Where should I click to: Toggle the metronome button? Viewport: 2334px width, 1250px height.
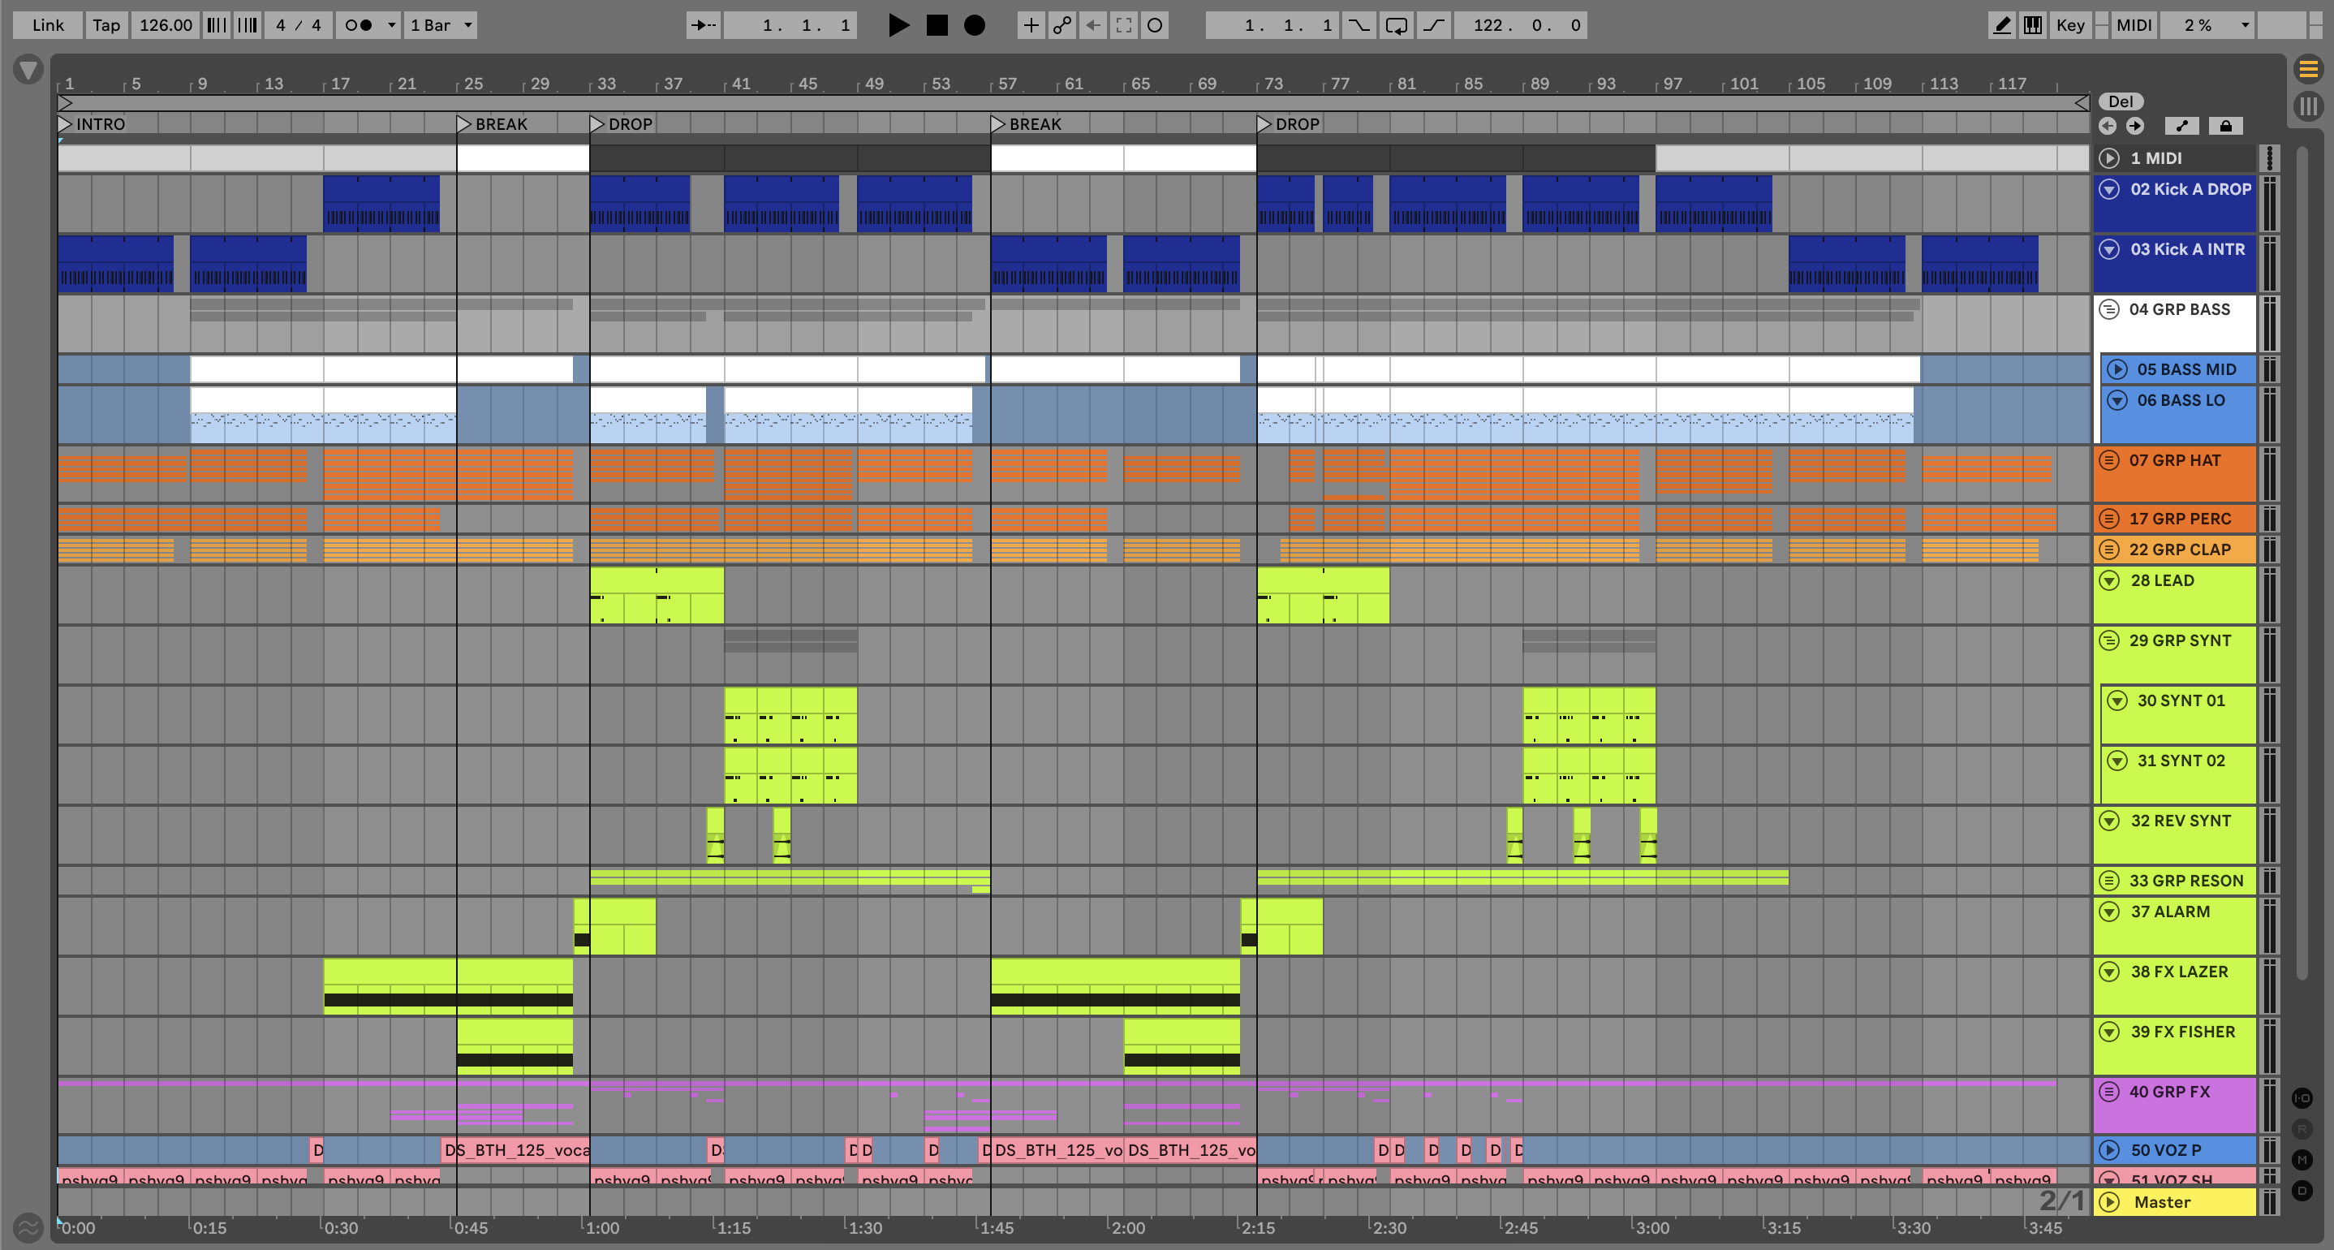click(360, 25)
